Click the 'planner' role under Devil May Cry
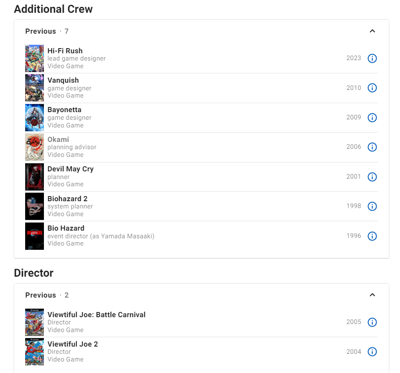Viewport: 400px width, 373px height. point(58,177)
